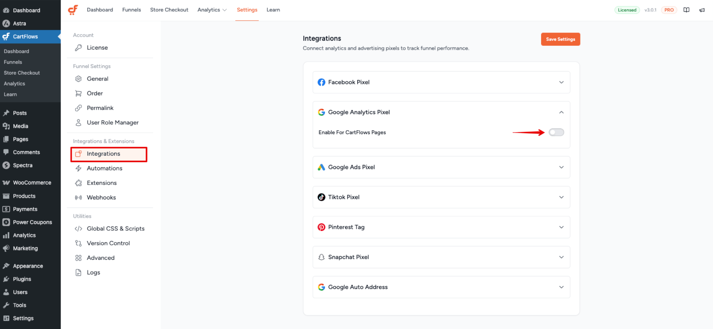Click the Google Ads logo icon
The height and width of the screenshot is (329, 713).
[321, 167]
